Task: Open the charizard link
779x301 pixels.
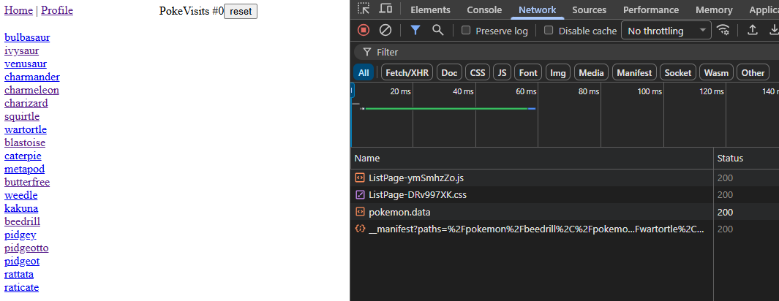Action: point(26,103)
